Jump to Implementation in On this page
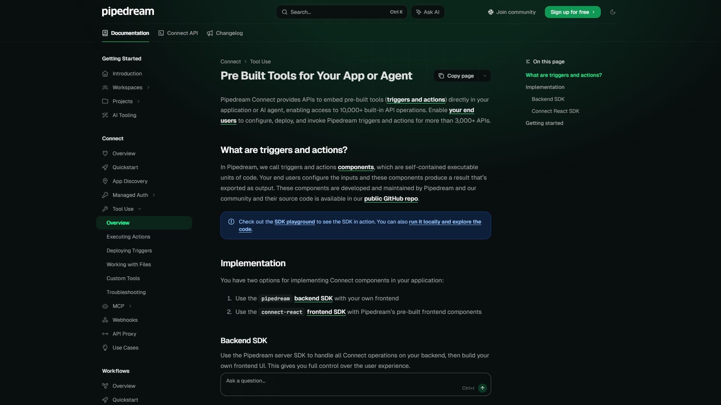This screenshot has width=721, height=405. pos(545,87)
